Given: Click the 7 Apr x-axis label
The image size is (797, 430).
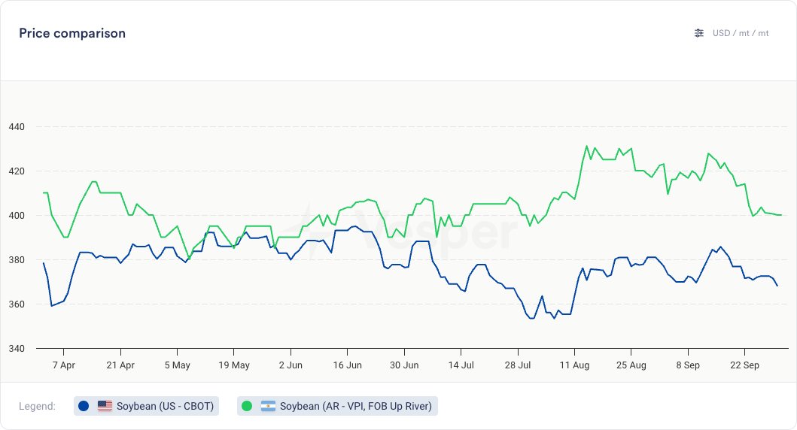Looking at the screenshot, I should [63, 365].
